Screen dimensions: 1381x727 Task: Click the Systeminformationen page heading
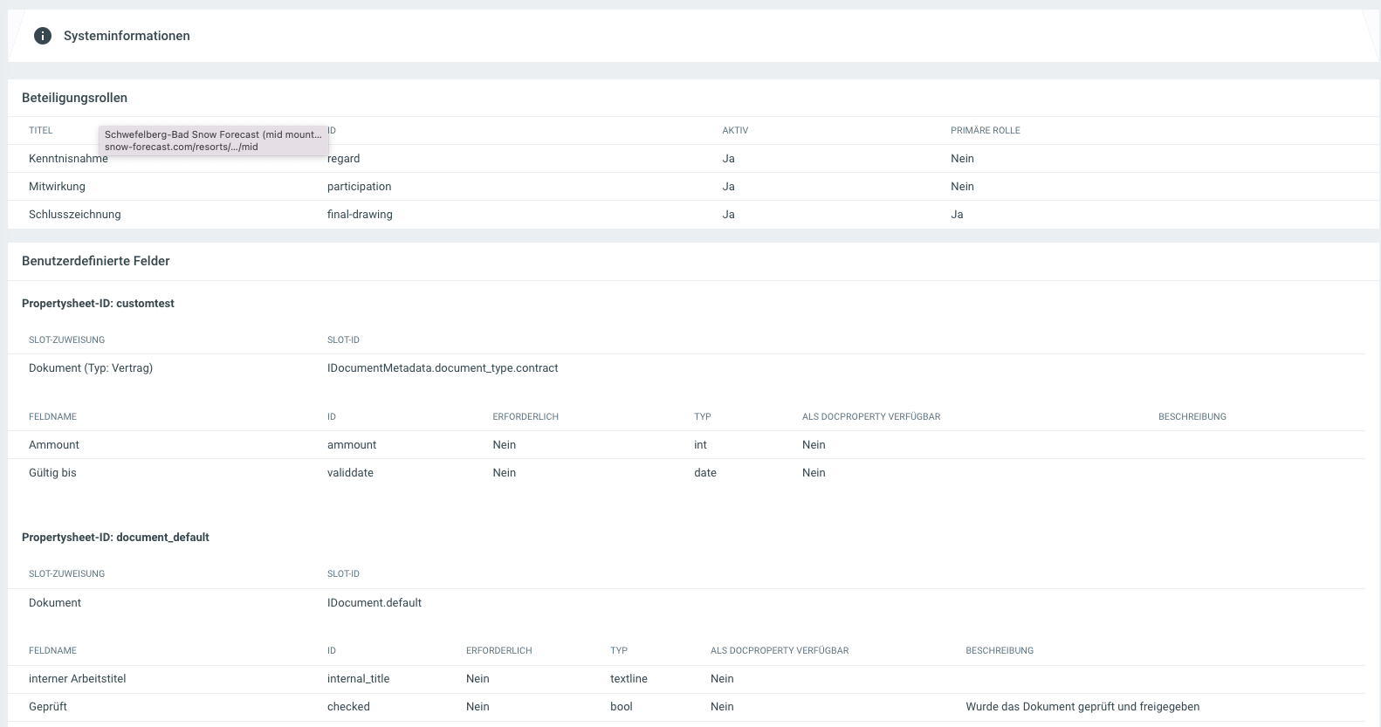[x=127, y=36]
